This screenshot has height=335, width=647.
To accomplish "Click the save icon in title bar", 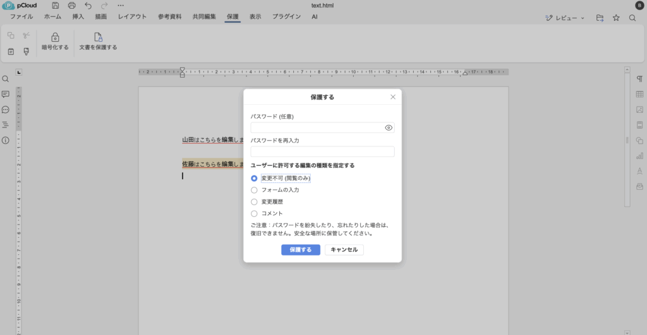I will pyautogui.click(x=56, y=5).
